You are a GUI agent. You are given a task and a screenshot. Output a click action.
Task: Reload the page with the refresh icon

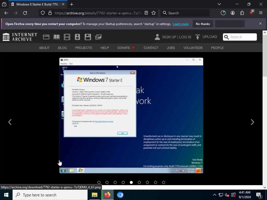[25, 13]
